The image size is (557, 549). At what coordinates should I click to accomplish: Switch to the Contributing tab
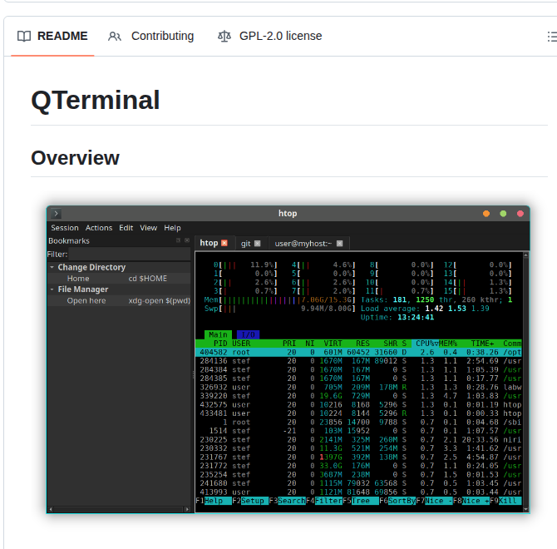click(x=151, y=36)
